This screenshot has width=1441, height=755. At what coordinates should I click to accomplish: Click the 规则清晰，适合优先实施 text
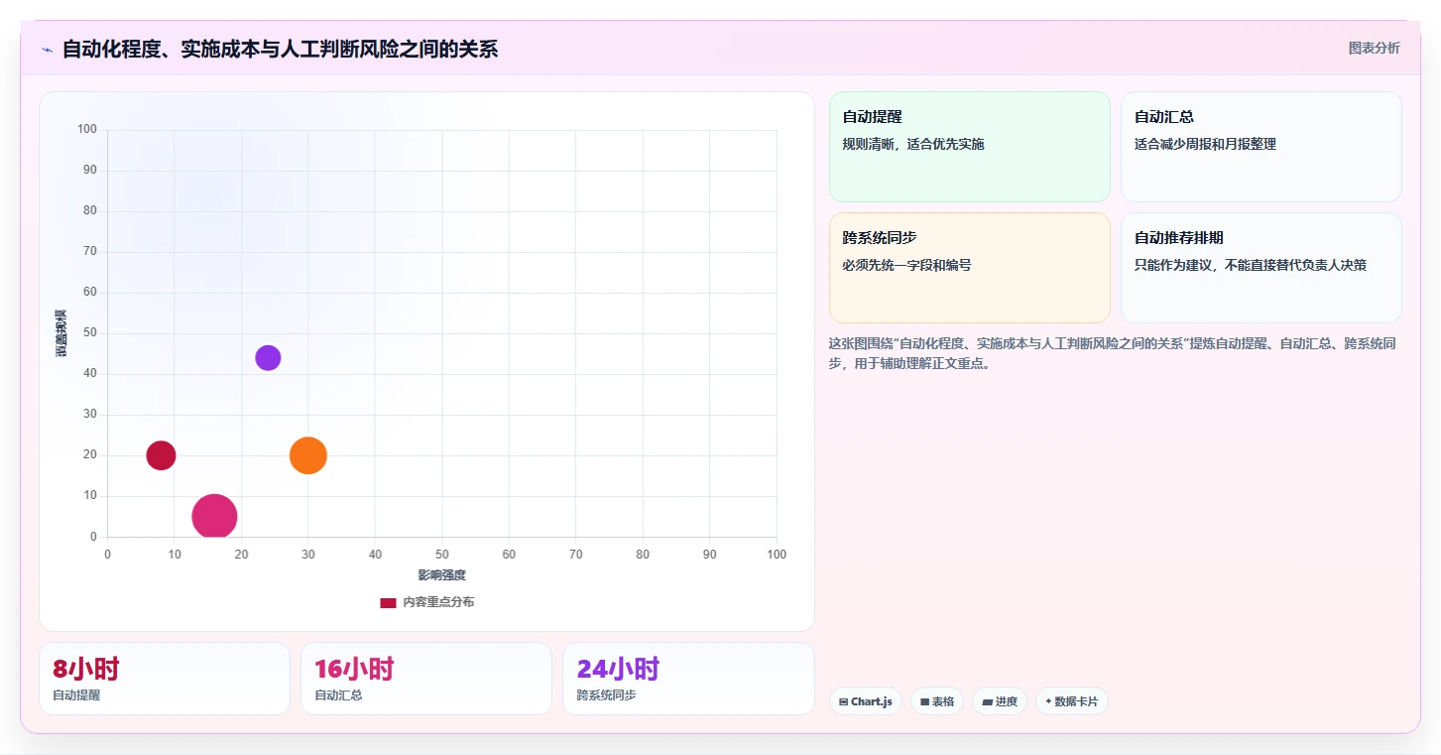913,144
